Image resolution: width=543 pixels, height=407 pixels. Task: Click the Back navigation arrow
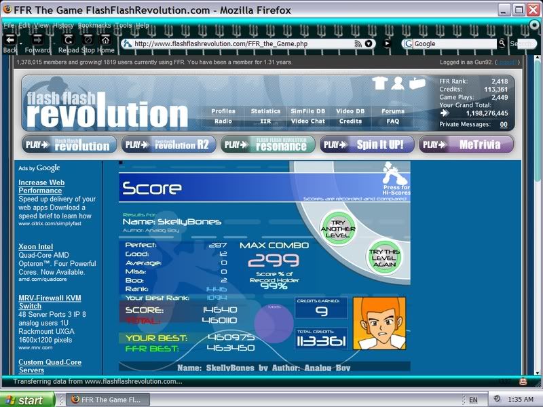pyautogui.click(x=11, y=39)
